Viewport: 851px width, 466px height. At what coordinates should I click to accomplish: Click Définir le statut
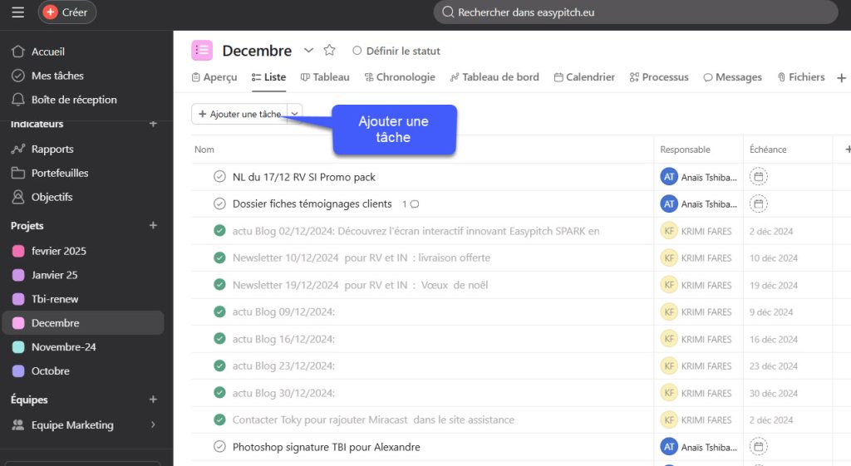(396, 51)
